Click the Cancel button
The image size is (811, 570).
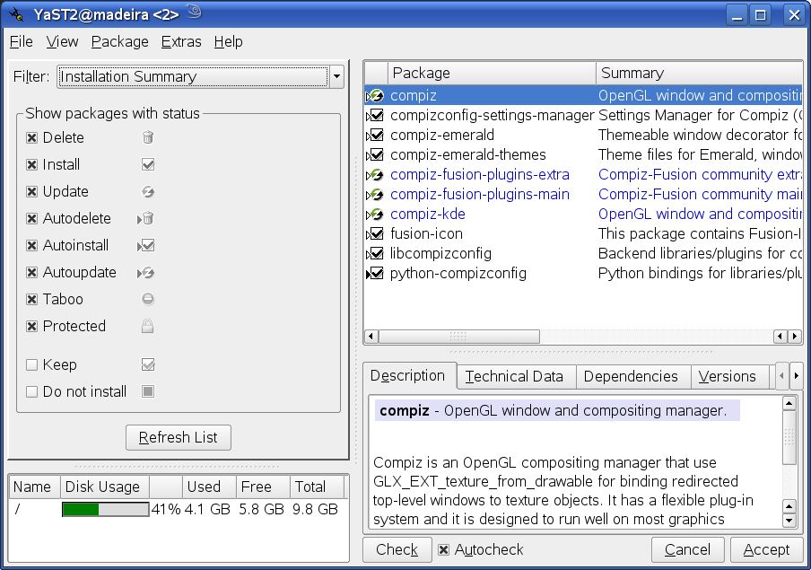coord(687,549)
